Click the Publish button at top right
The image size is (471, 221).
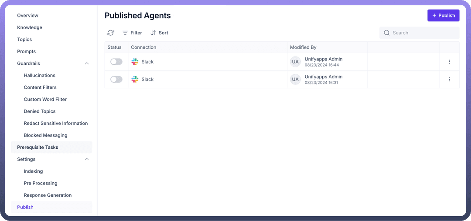[443, 15]
